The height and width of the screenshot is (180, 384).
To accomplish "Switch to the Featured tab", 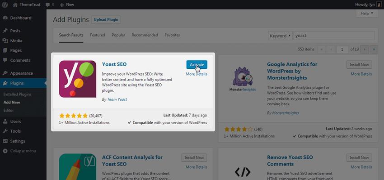I will click(98, 35).
